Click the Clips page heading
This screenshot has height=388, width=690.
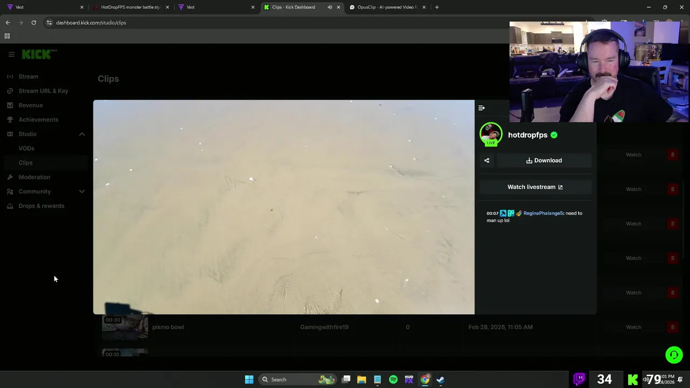pos(108,79)
